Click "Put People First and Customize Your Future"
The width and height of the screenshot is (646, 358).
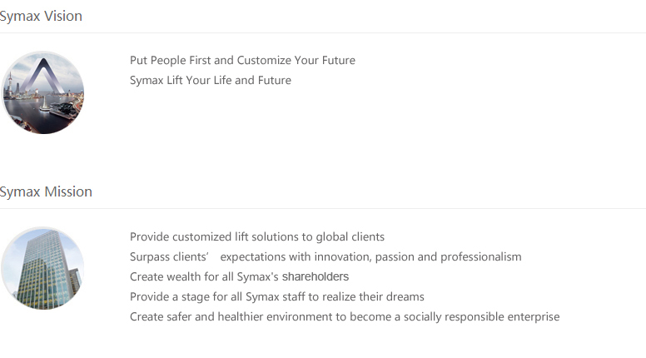[242, 60]
